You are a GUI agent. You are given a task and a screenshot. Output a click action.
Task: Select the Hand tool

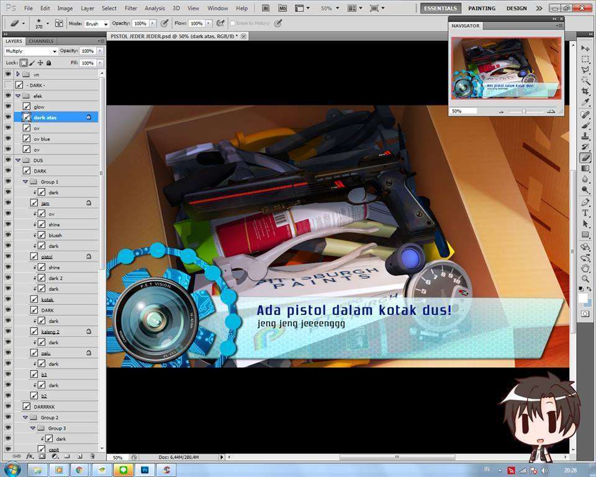[x=585, y=268]
